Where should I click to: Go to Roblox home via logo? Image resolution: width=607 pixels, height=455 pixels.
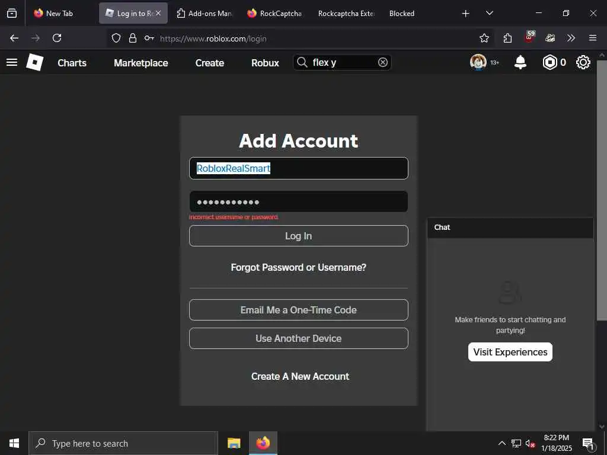pyautogui.click(x=34, y=62)
